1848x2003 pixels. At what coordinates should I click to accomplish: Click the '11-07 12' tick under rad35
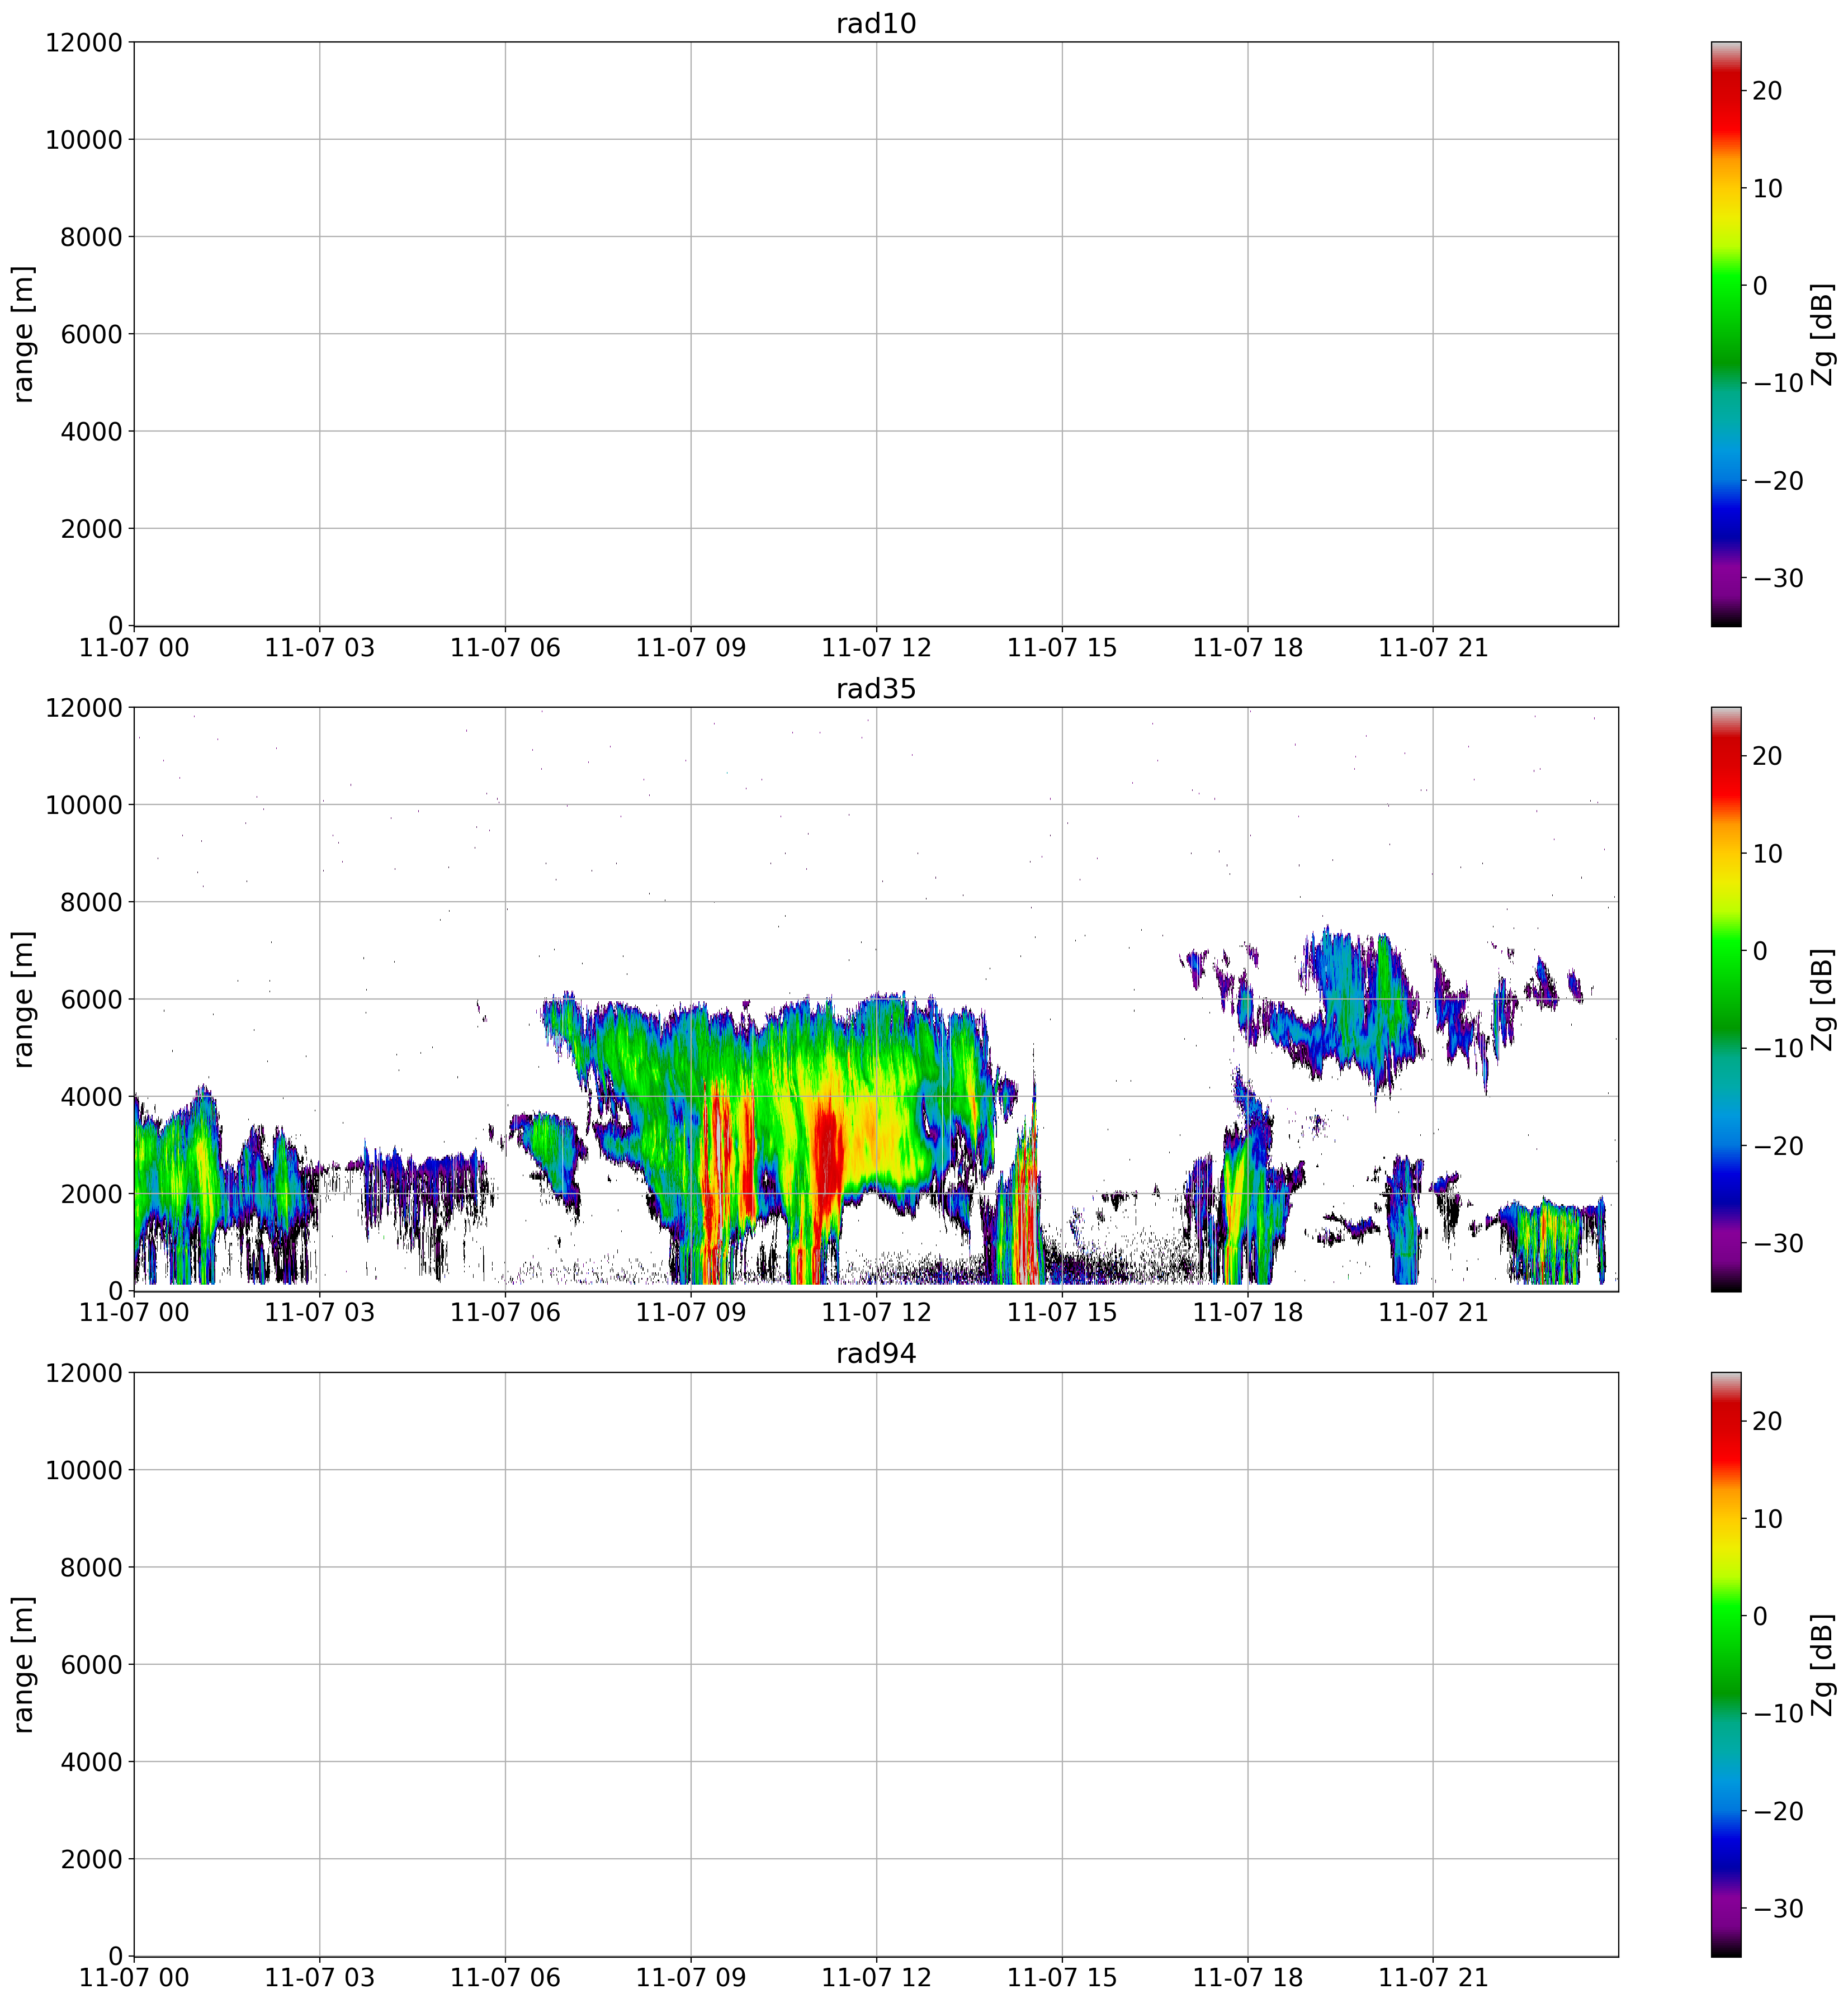876,1313
